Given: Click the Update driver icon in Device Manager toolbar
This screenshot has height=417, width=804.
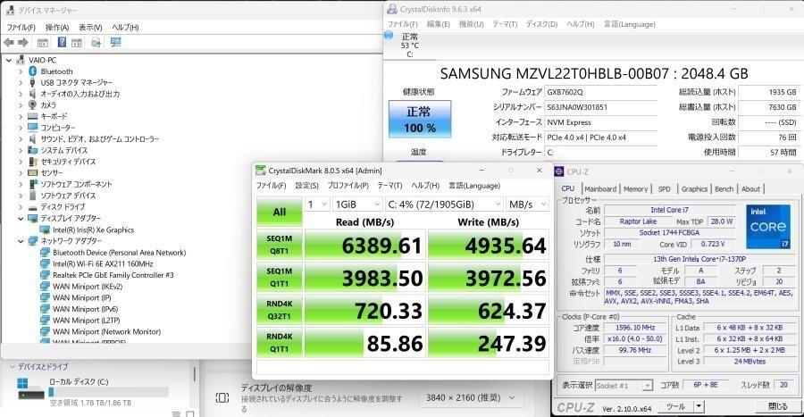Looking at the screenshot, I should (x=96, y=43).
